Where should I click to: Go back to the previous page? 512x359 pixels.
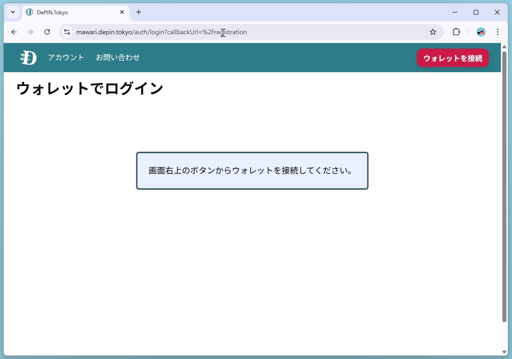pyautogui.click(x=14, y=32)
